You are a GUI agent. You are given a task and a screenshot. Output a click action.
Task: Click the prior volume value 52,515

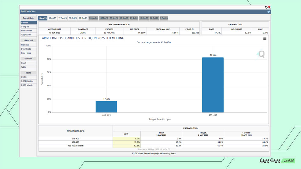pyautogui.click(x=176, y=33)
